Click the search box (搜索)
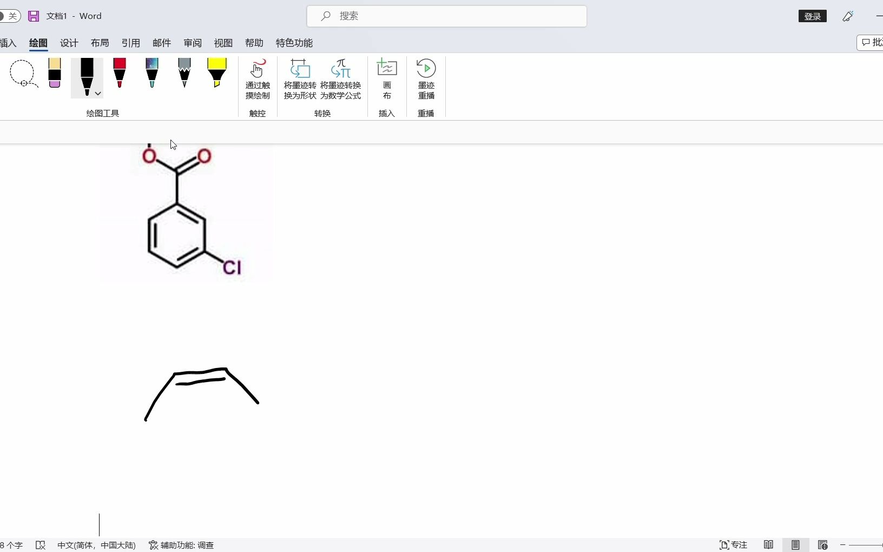Viewport: 883px width, 552px height. coord(447,16)
